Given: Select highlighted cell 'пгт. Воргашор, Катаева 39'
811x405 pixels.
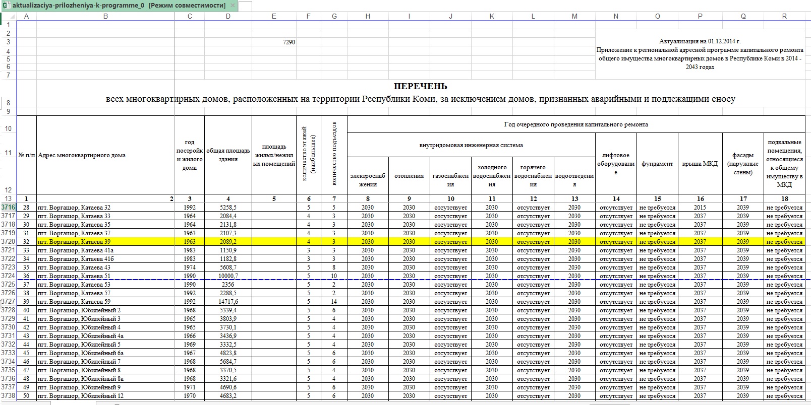Looking at the screenshot, I should pyautogui.click(x=105, y=242).
